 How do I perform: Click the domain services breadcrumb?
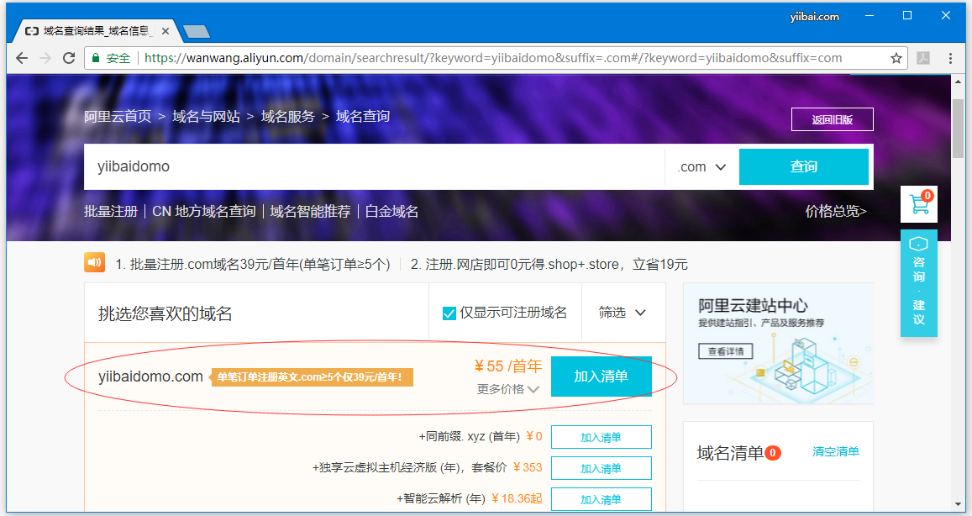pos(287,116)
